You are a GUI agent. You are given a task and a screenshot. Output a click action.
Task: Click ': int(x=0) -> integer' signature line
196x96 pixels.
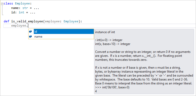tap(109, 40)
